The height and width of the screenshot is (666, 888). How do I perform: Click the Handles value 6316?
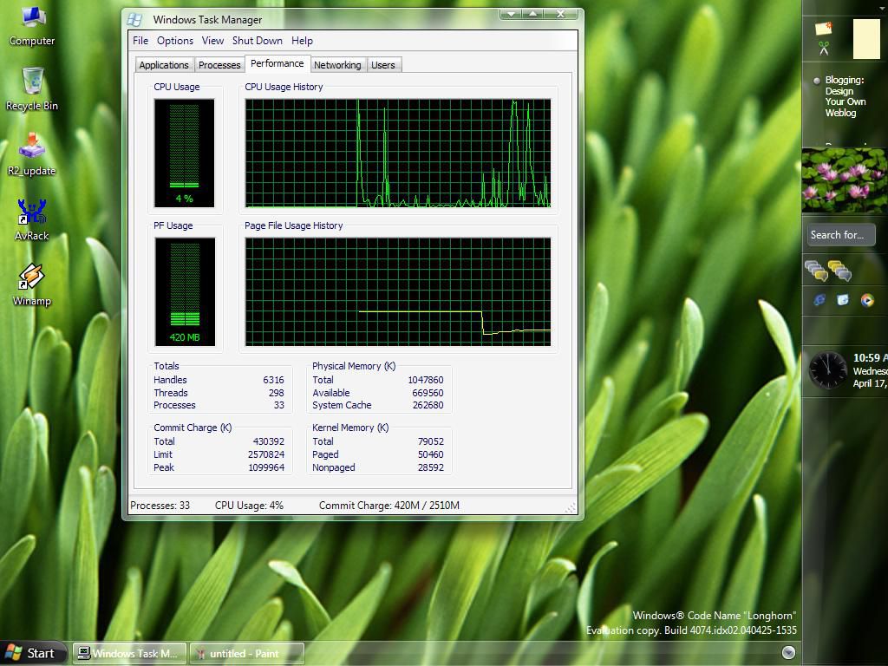(x=273, y=380)
